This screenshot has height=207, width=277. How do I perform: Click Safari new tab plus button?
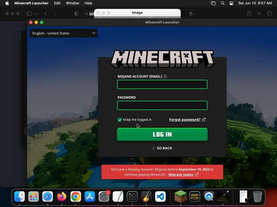click(x=259, y=13)
